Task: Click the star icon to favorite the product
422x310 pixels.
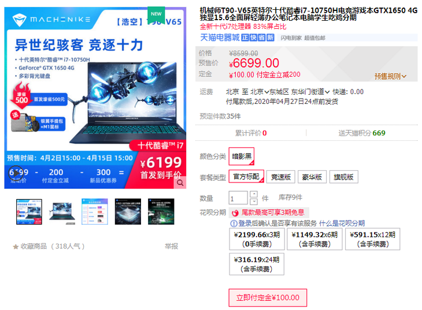Action: (x=16, y=246)
